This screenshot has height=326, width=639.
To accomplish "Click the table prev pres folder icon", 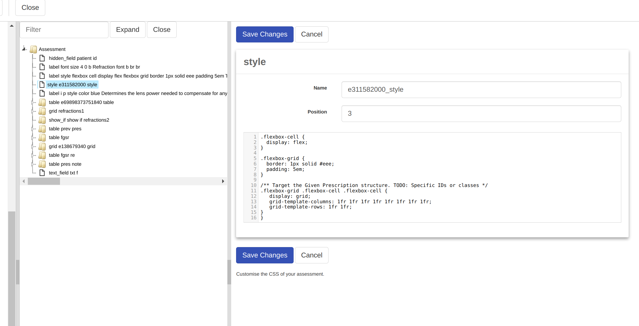I will pos(42,129).
